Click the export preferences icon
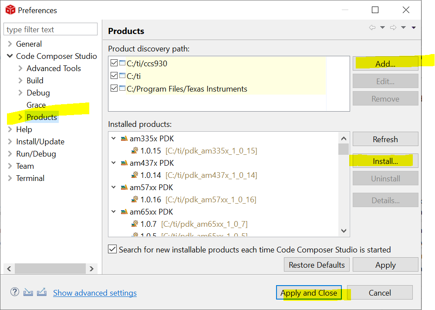The height and width of the screenshot is (310, 435). coord(41,293)
